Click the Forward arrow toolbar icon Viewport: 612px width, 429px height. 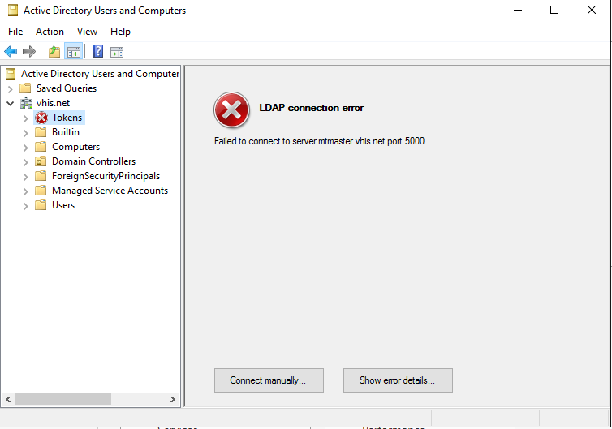click(29, 51)
